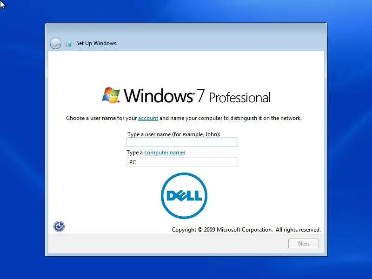
Task: Click the Microsoft copyright notice text
Action: point(246,230)
